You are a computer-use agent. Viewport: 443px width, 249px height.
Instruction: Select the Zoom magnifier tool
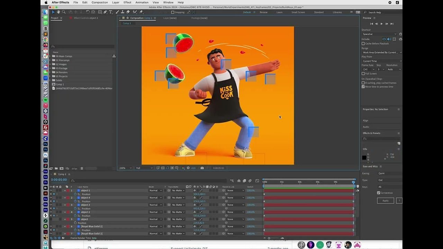click(x=64, y=12)
